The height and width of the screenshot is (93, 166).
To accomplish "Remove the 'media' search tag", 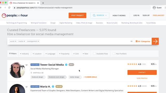I will tap(24, 41).
